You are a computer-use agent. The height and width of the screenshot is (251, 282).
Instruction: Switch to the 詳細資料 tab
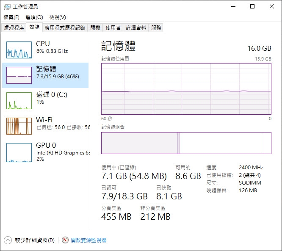[x=136, y=28]
